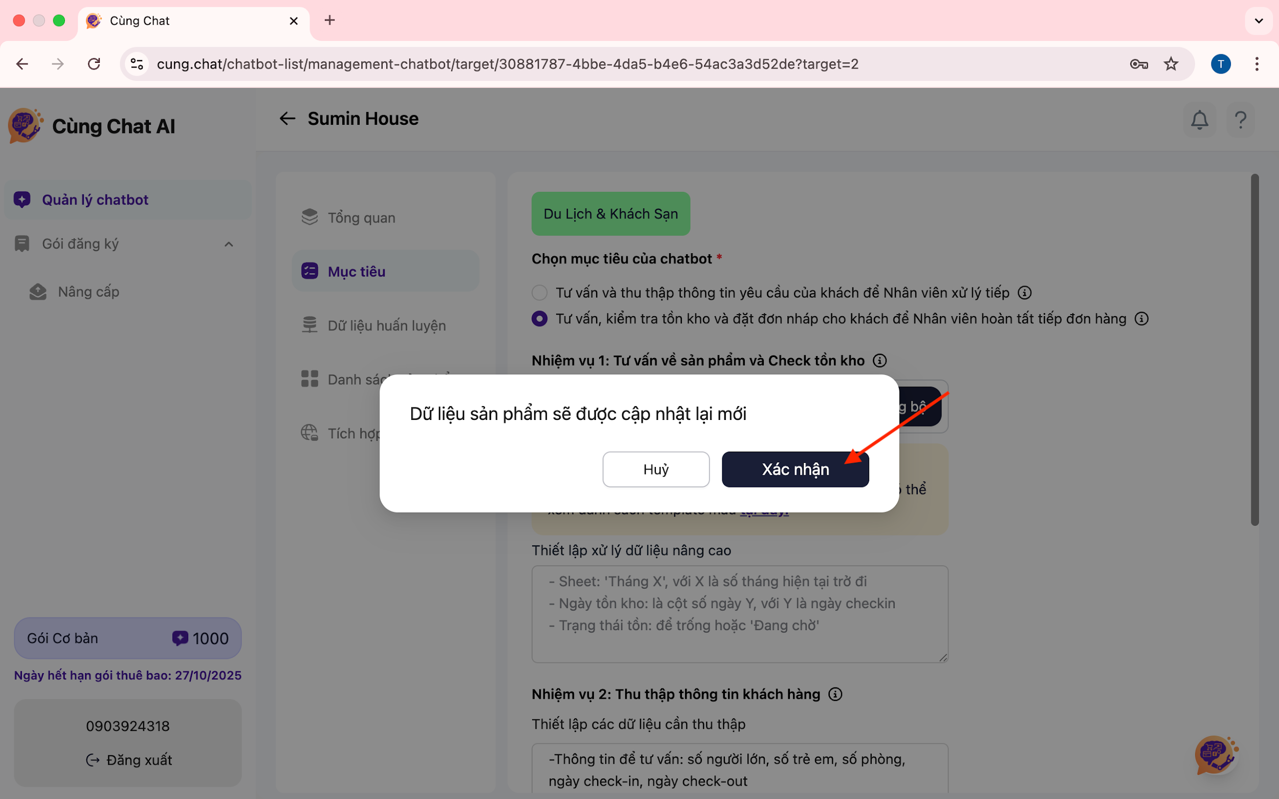Click the Cùng Chat AI logo

click(x=25, y=126)
